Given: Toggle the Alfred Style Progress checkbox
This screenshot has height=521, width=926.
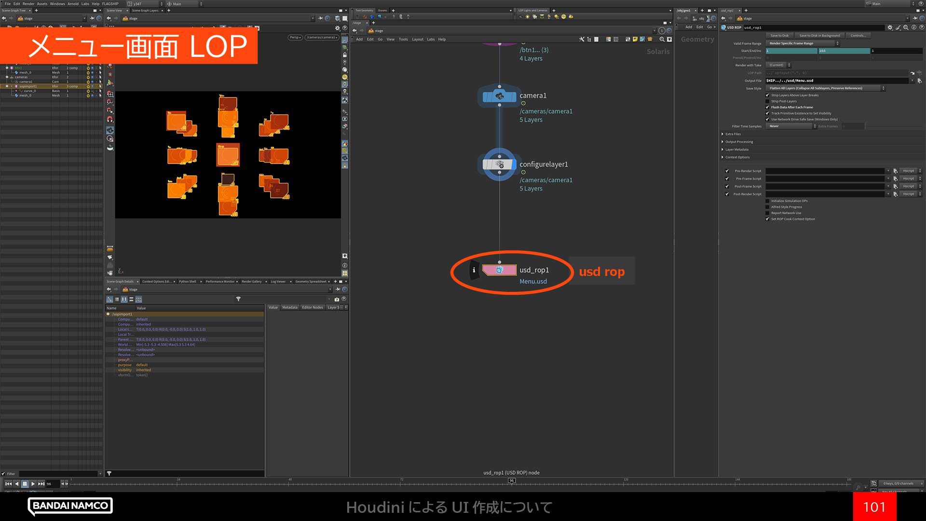Looking at the screenshot, I should pyautogui.click(x=767, y=207).
